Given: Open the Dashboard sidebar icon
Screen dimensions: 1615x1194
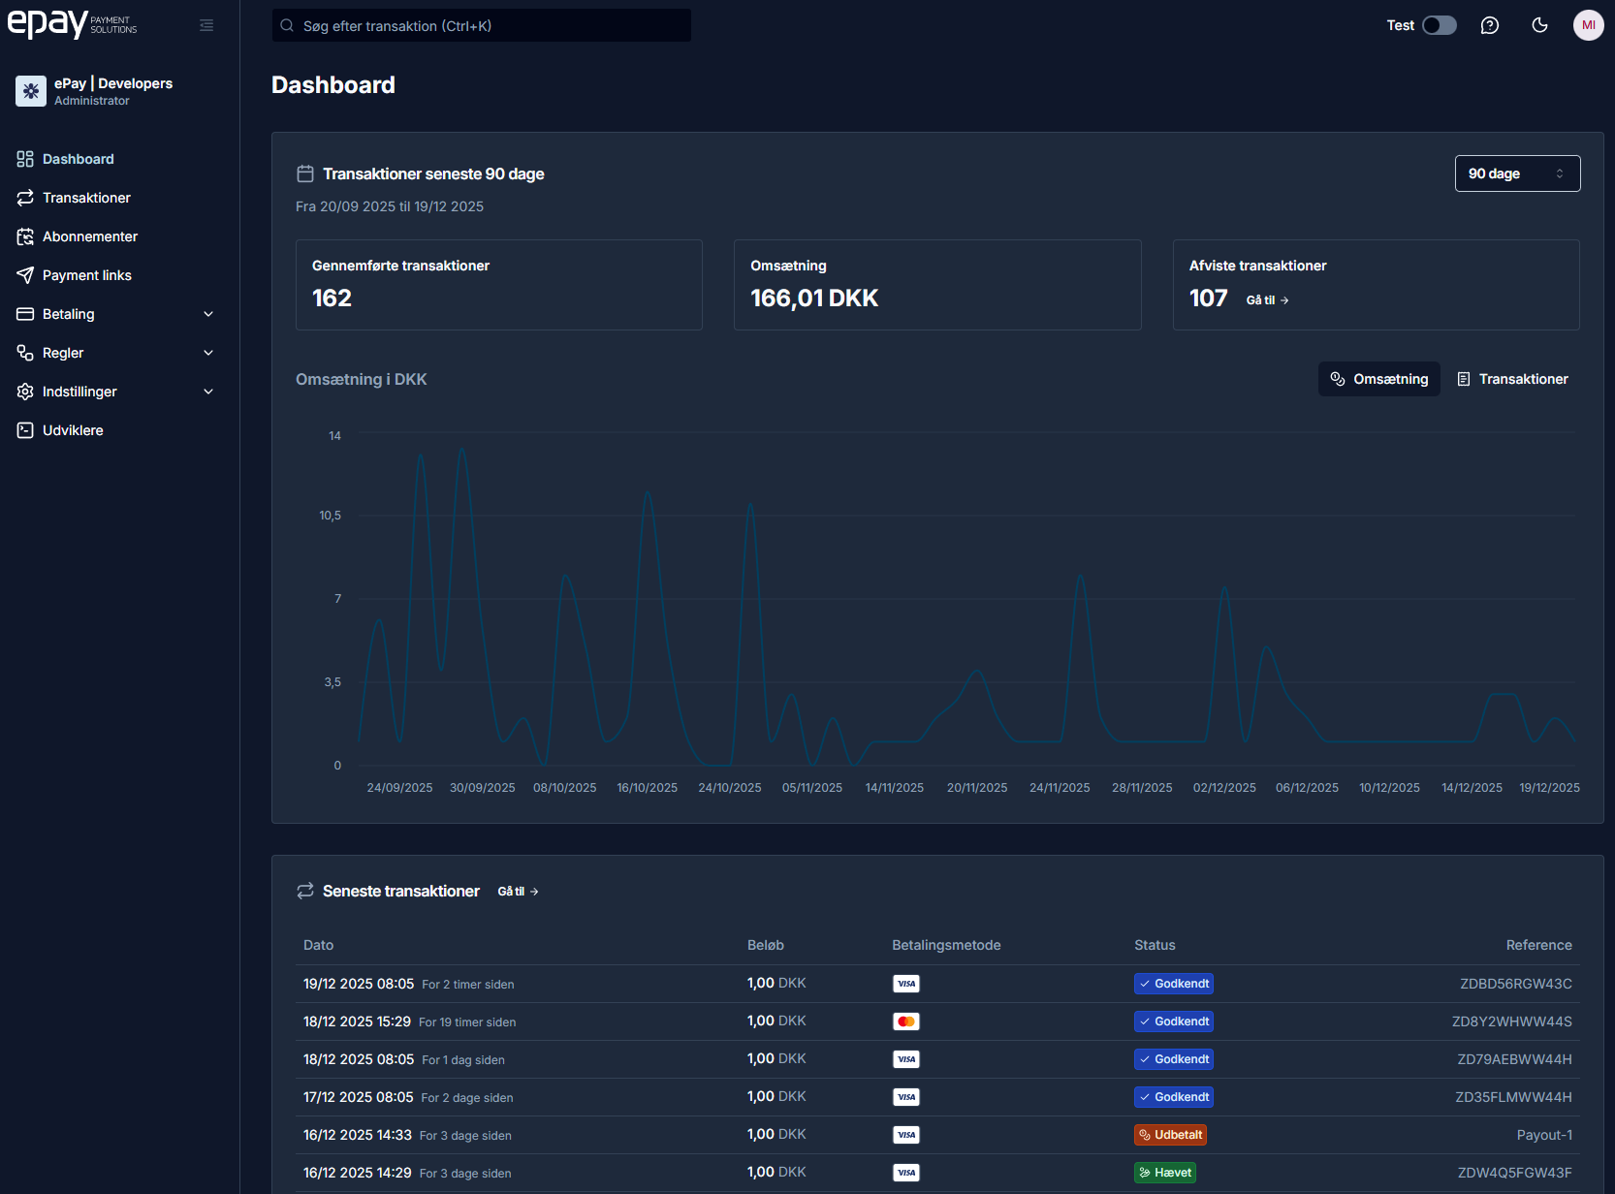Looking at the screenshot, I should (25, 159).
